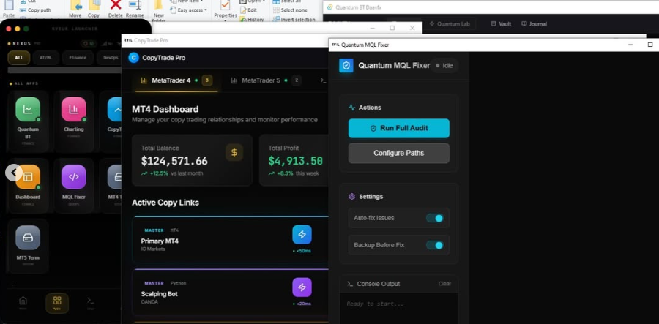Click Copy path in Explorer ribbon
The image size is (659, 324).
pos(35,10)
